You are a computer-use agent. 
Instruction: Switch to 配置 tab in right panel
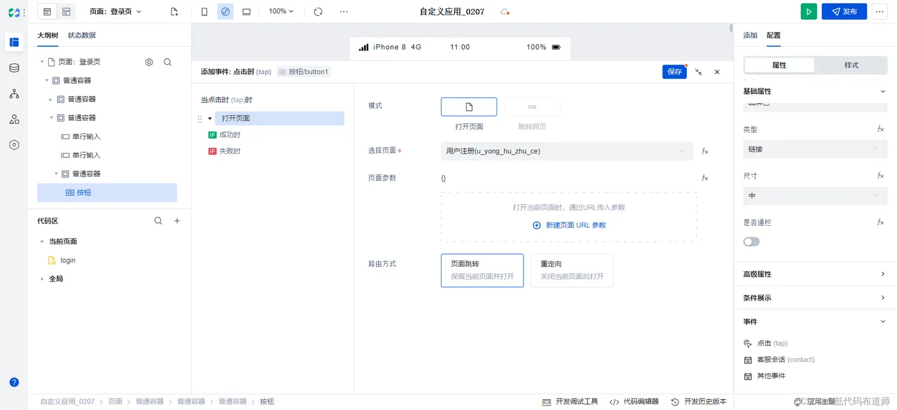pos(773,35)
